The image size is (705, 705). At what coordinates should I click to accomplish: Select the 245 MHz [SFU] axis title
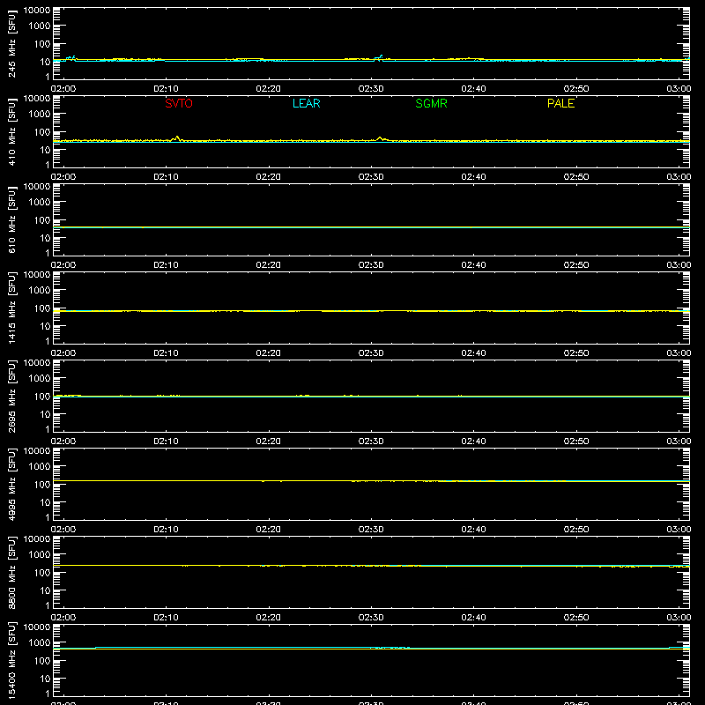12,43
